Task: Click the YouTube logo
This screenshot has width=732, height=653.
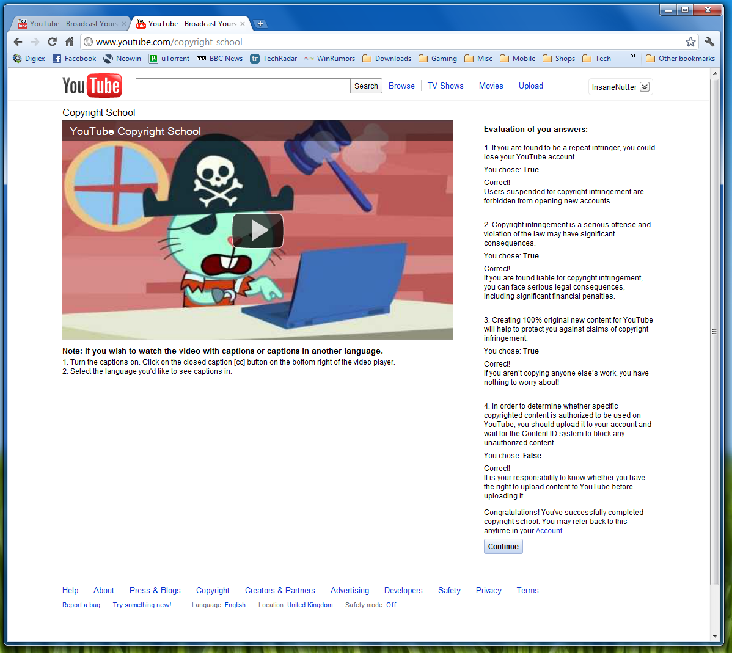Action: coord(92,86)
